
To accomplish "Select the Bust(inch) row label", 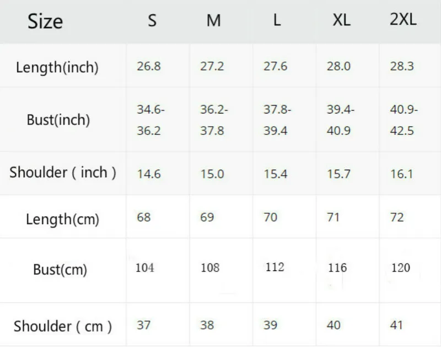I will [58, 120].
